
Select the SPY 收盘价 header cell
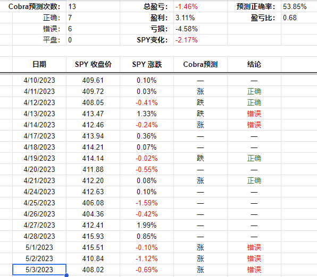93,64
